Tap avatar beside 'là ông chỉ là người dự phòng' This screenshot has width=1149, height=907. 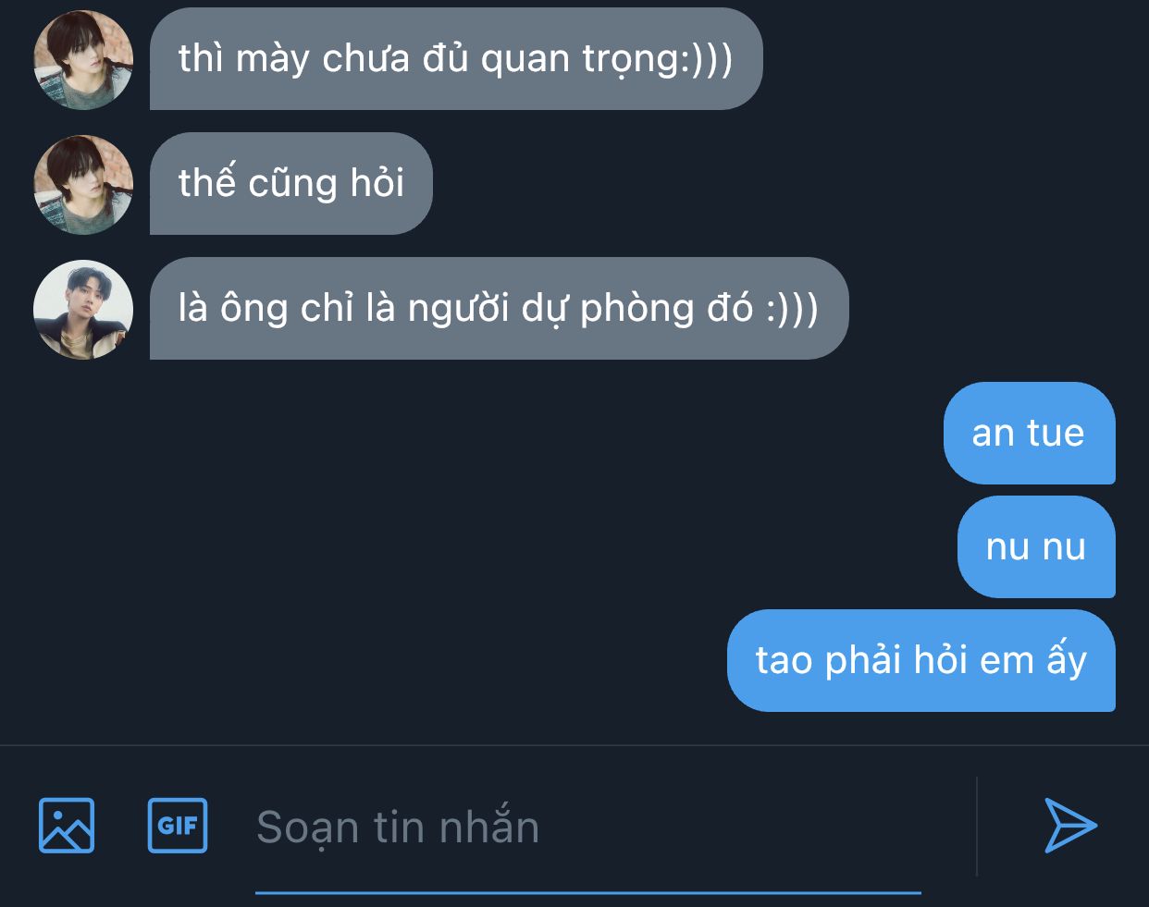tap(83, 310)
